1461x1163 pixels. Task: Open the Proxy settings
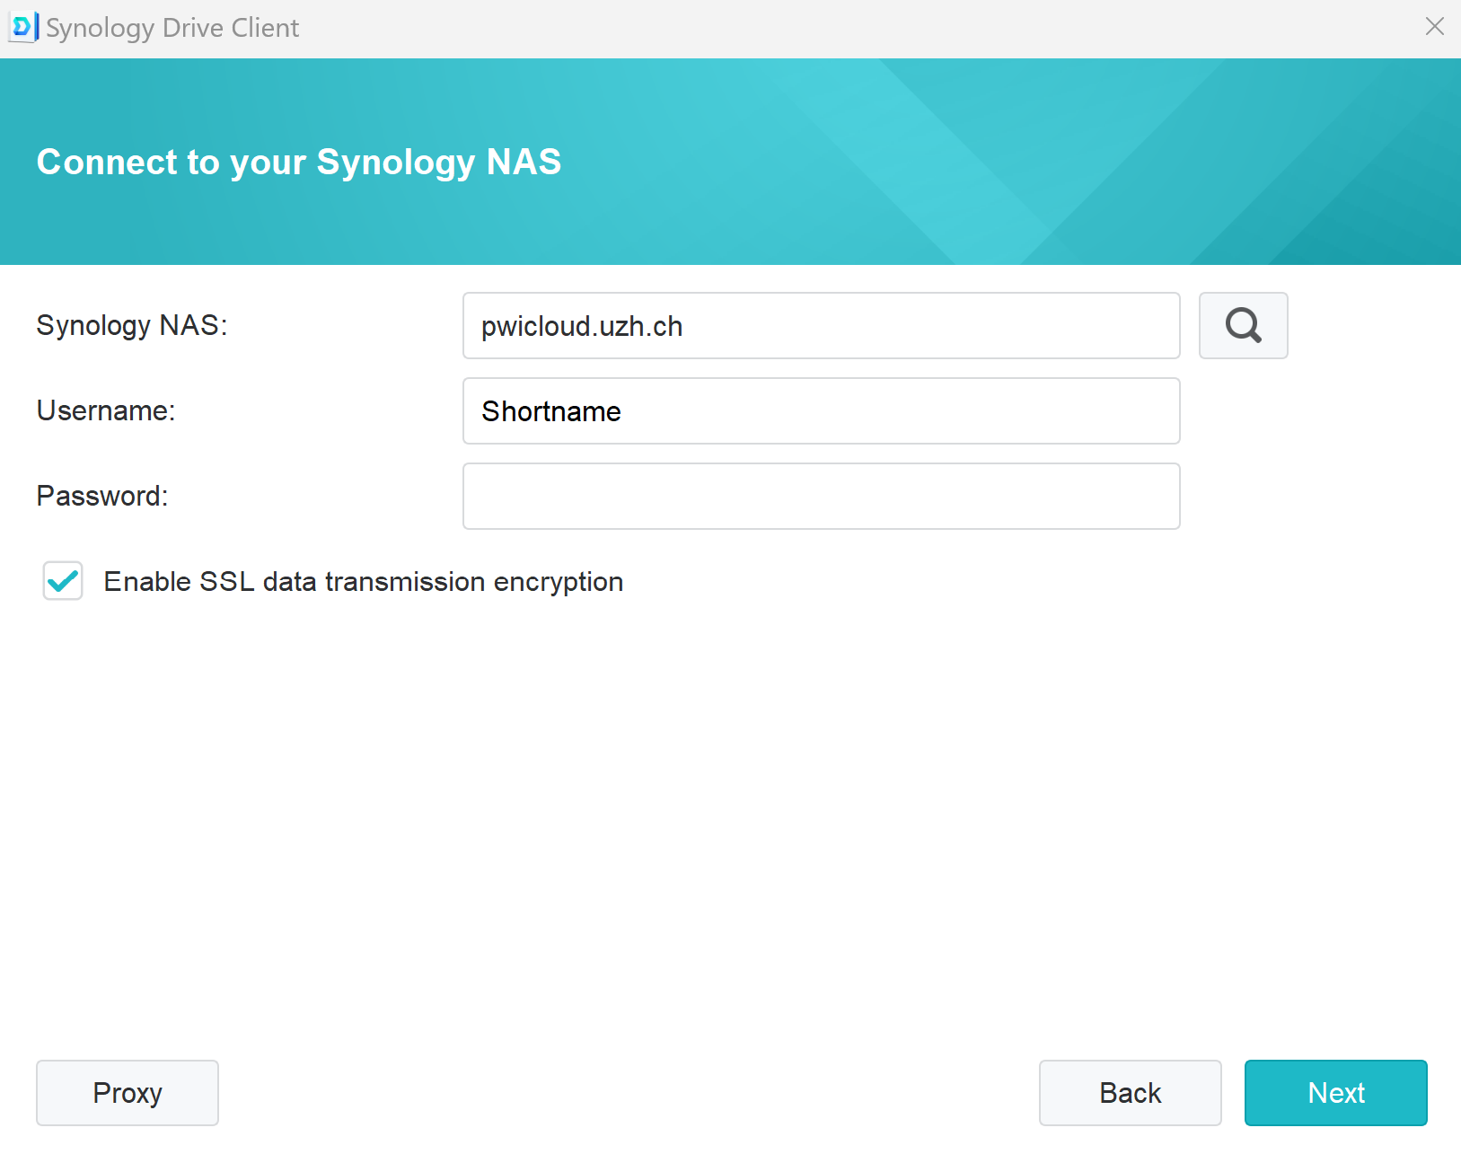click(128, 1093)
